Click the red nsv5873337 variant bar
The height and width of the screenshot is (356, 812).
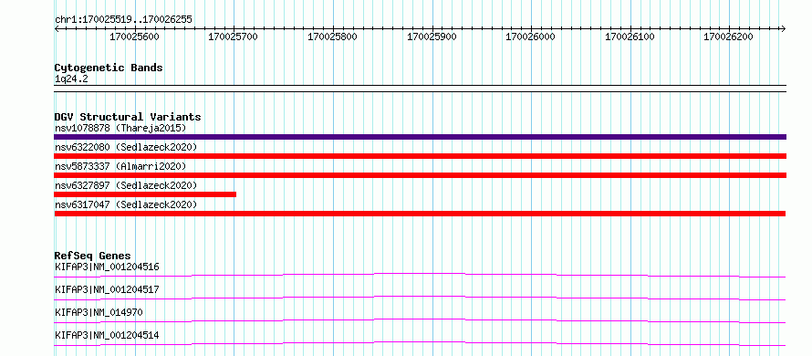pos(420,175)
